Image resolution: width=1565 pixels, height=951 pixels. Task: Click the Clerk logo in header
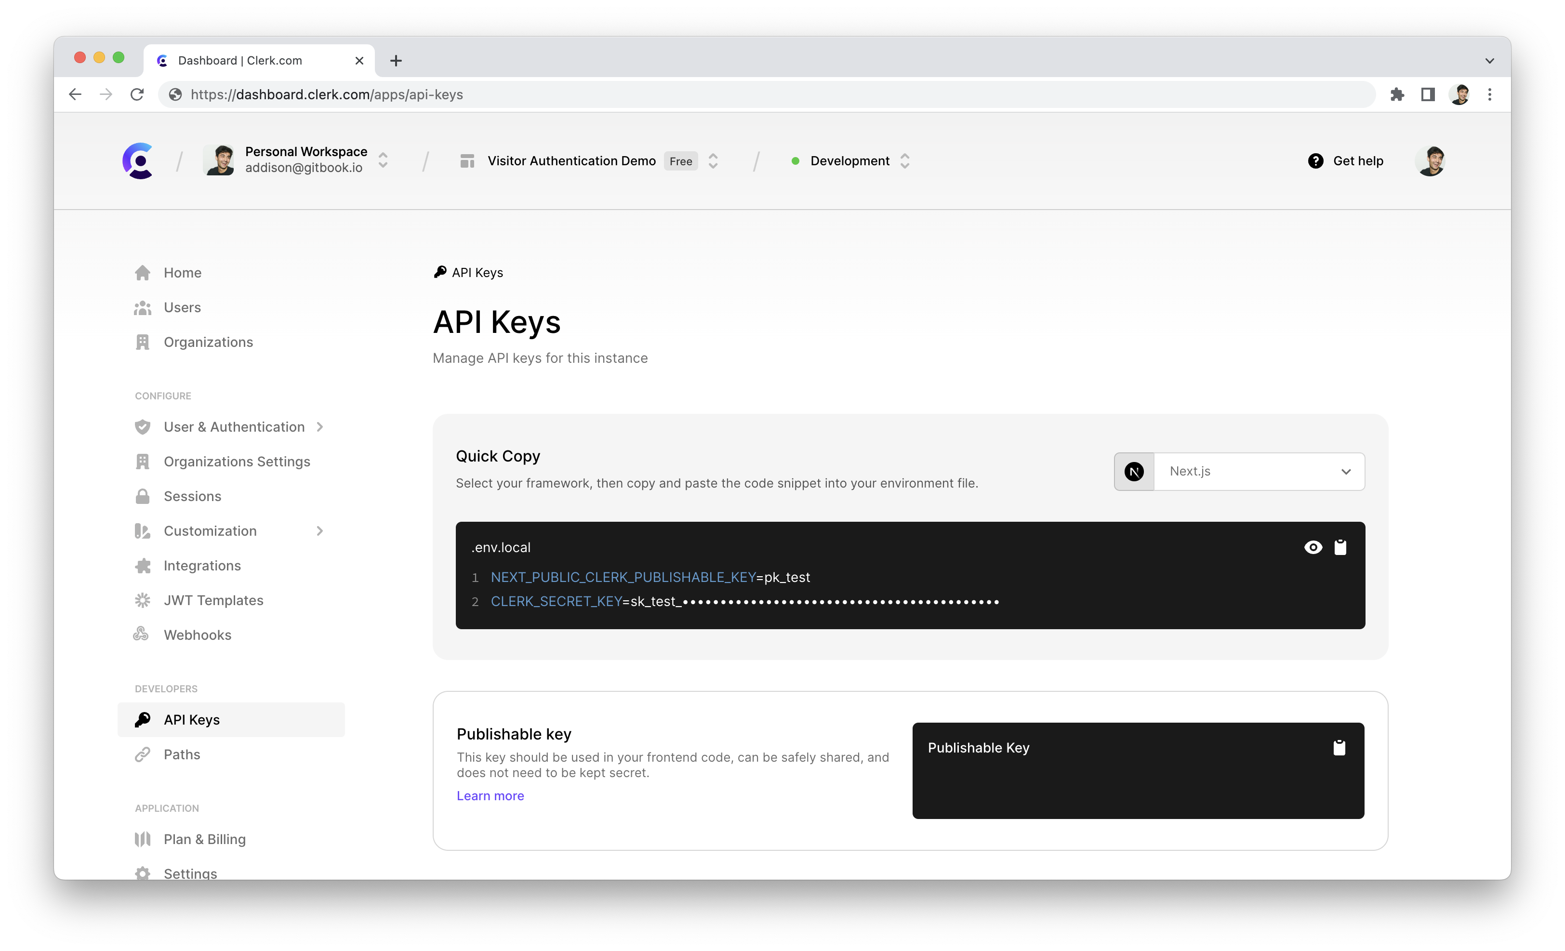coord(138,160)
